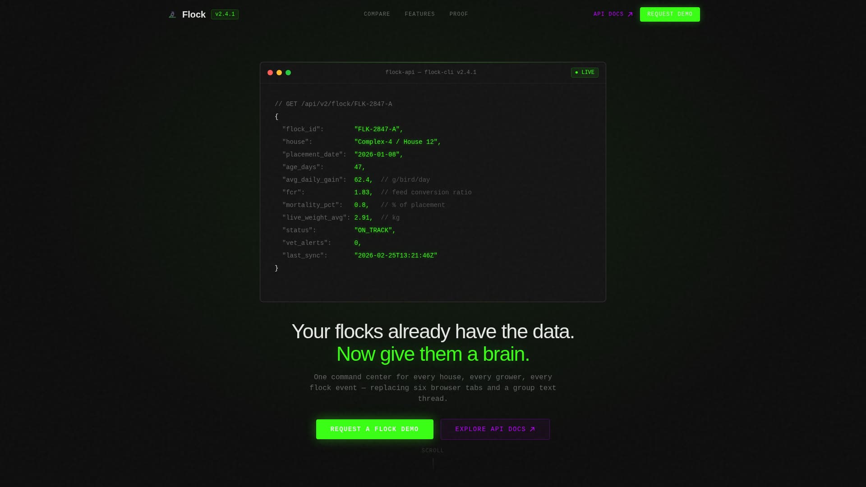
Task: Click the "2026-01-08" value
Action: click(x=378, y=155)
